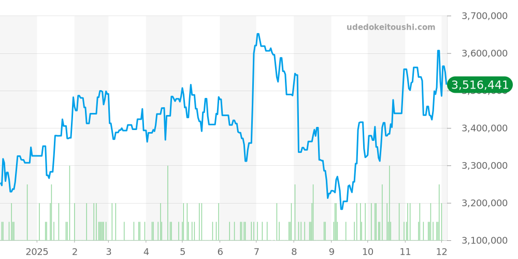Image resolution: width=518 pixels, height=259 pixels.
Task: Click the 3,100,000 y-axis label
Action: [x=484, y=240]
